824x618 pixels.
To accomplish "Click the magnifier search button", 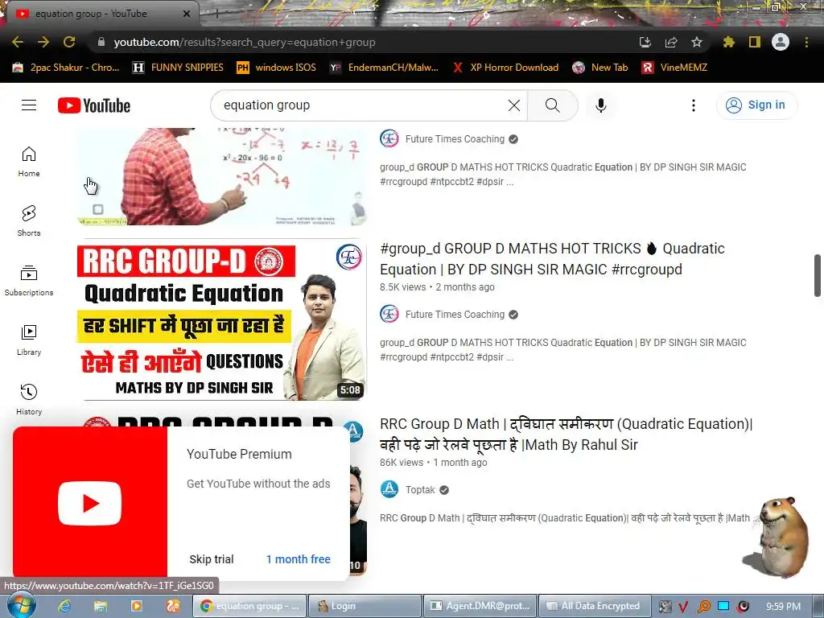I will click(x=552, y=105).
